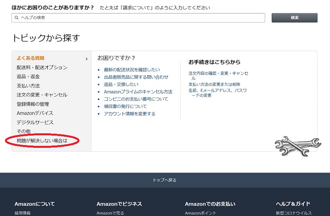Click 領収書の発行について link
The height and width of the screenshot is (216, 330).
click(125, 106)
